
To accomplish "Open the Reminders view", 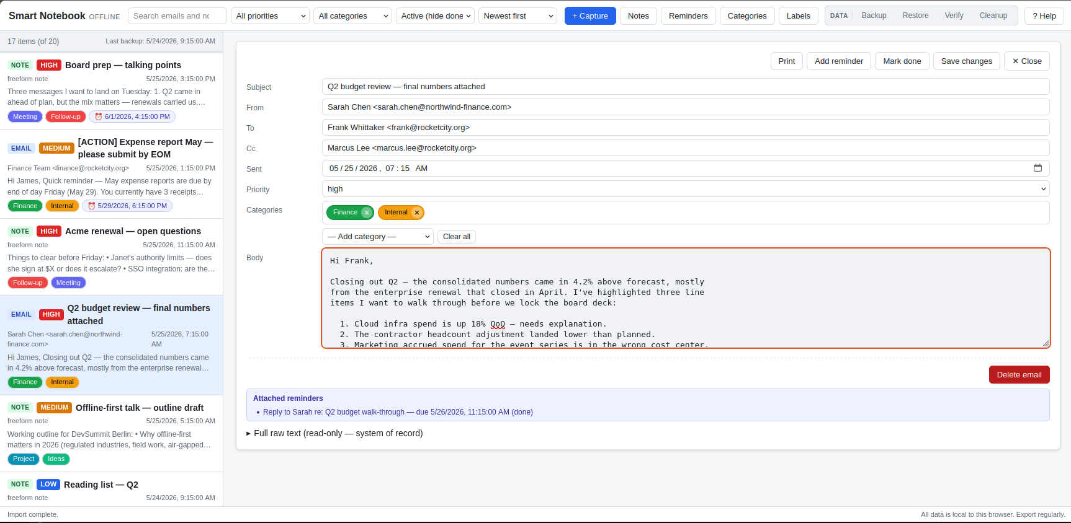I will pos(688,16).
